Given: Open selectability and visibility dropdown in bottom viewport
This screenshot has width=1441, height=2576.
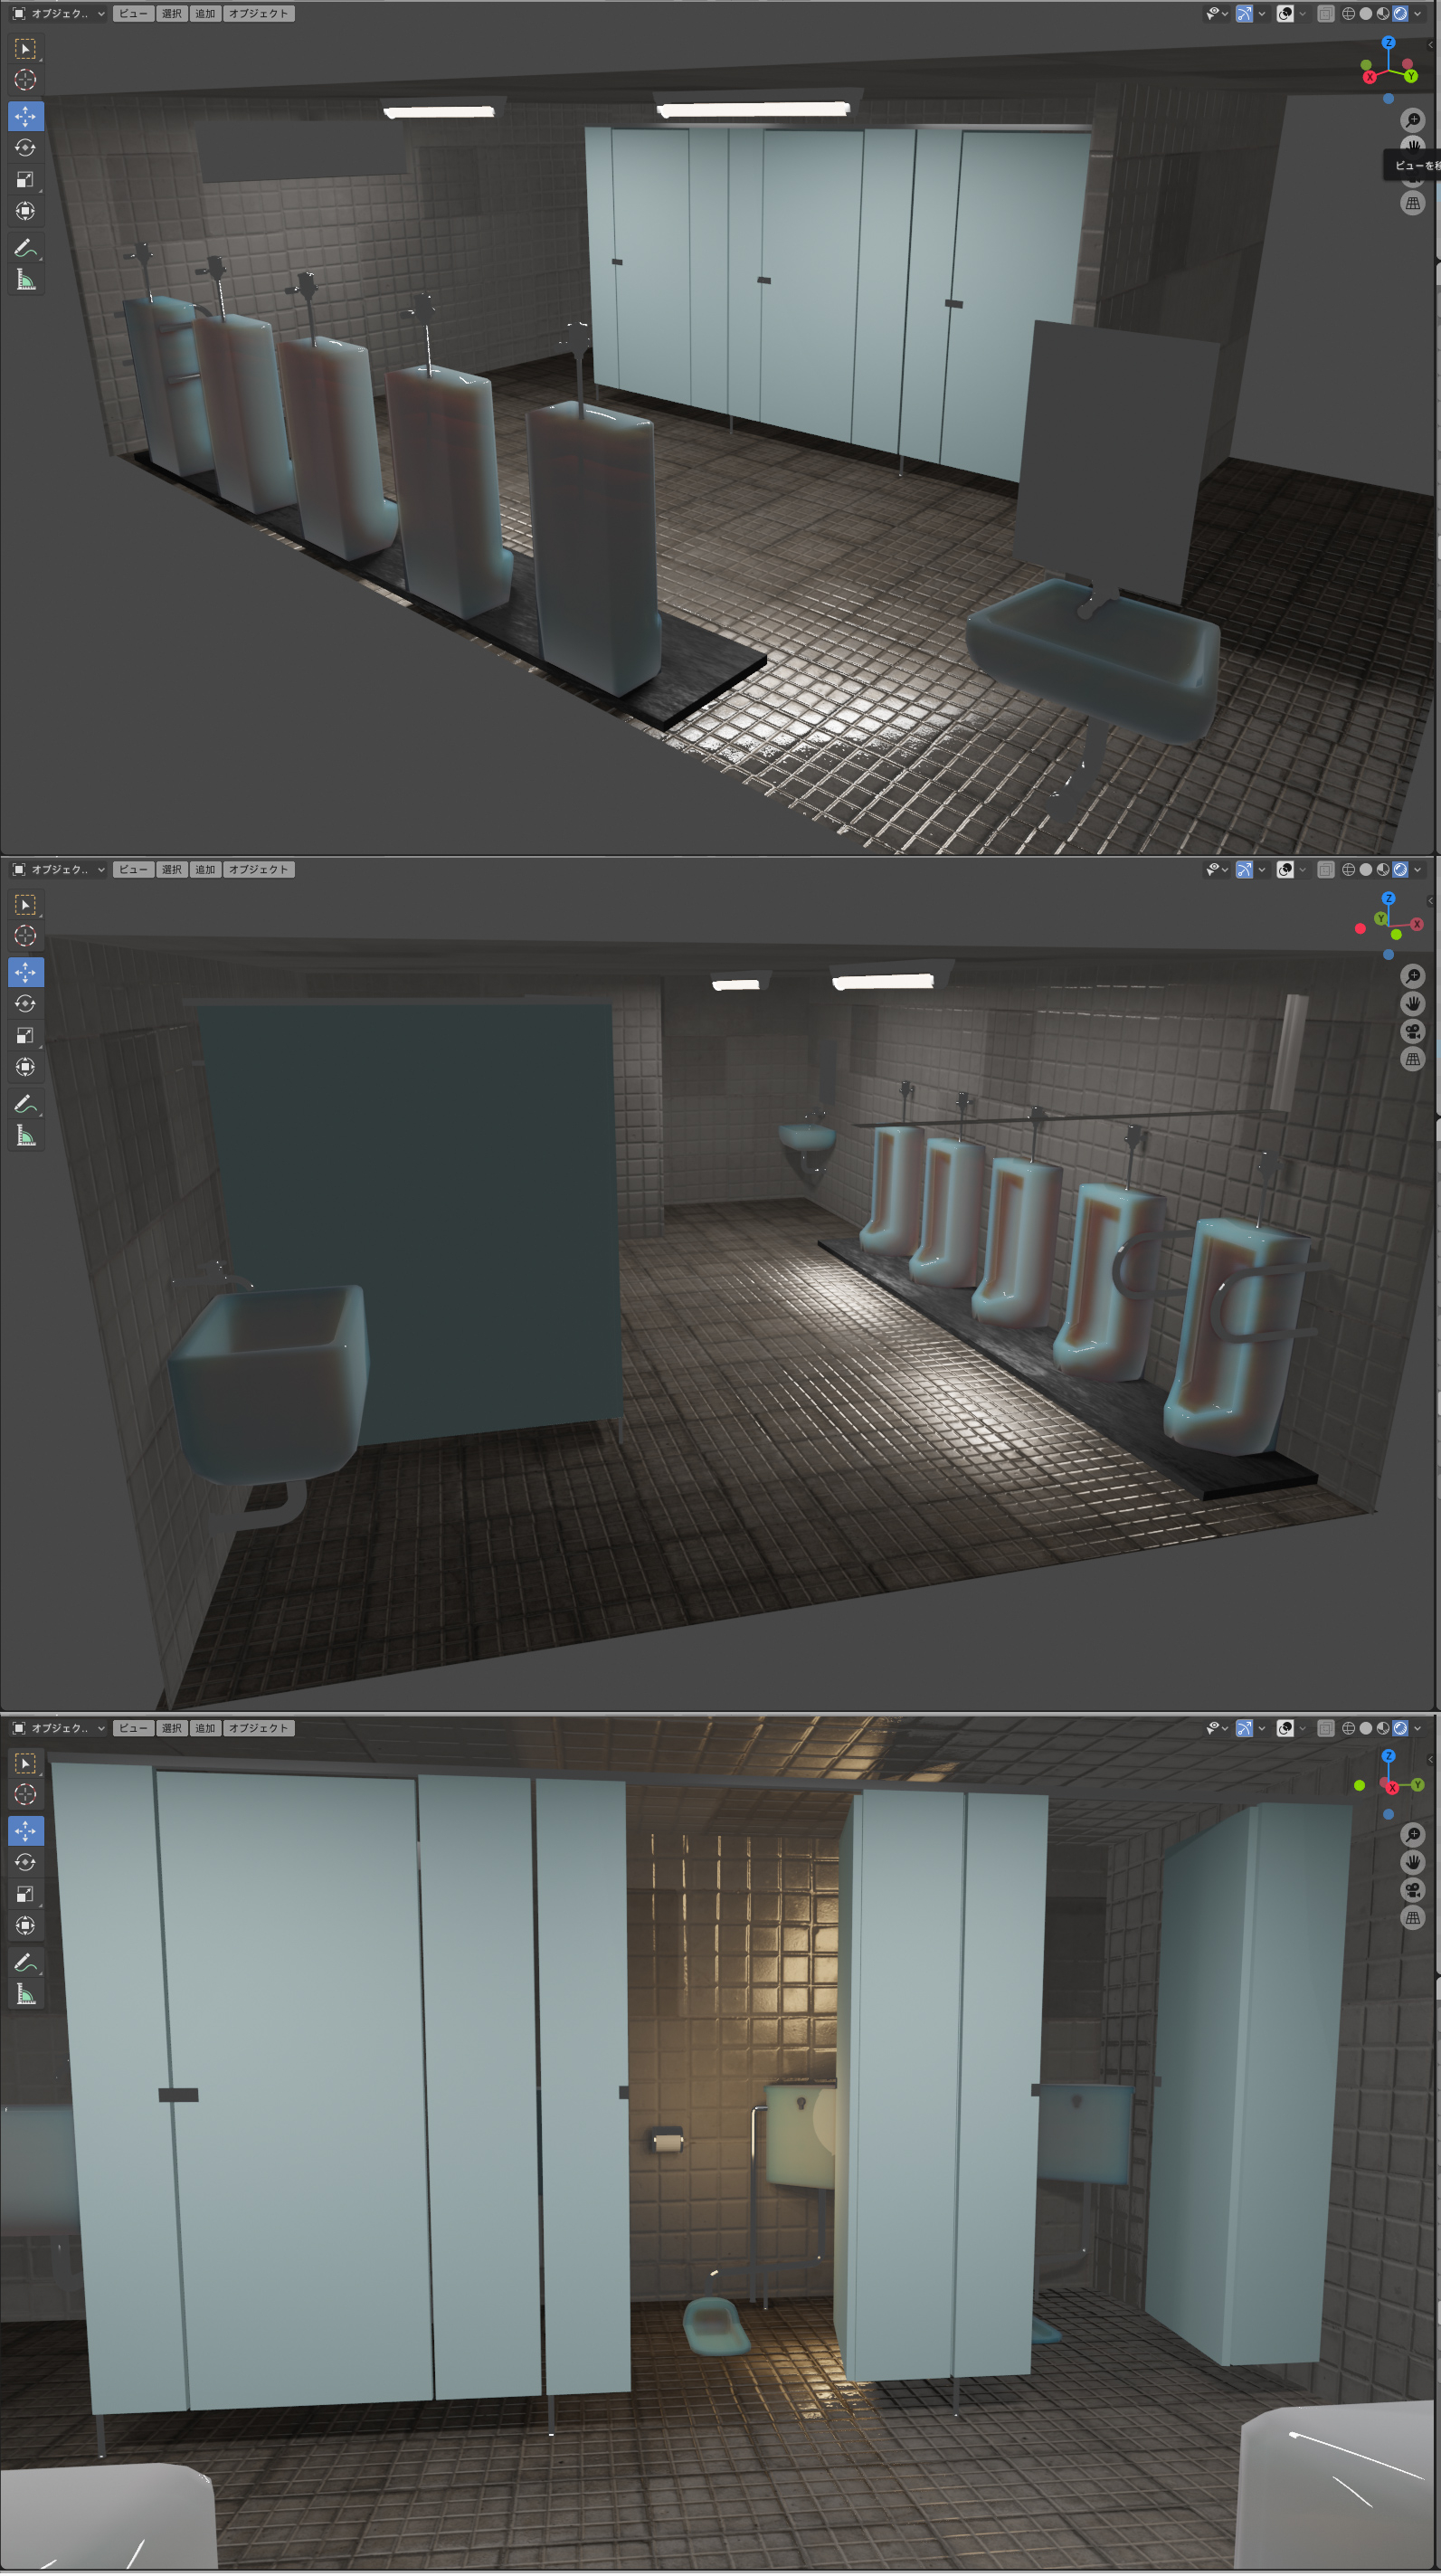Looking at the screenshot, I should click(1216, 1728).
